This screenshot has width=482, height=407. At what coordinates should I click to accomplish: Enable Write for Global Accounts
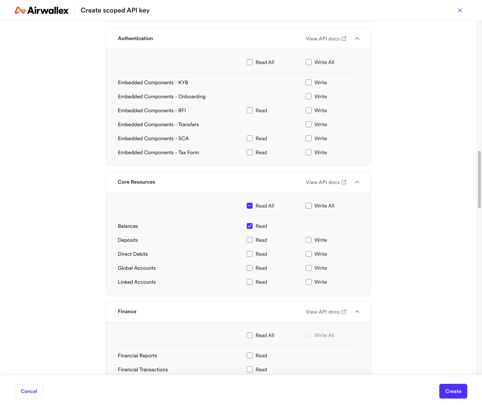[x=309, y=268]
